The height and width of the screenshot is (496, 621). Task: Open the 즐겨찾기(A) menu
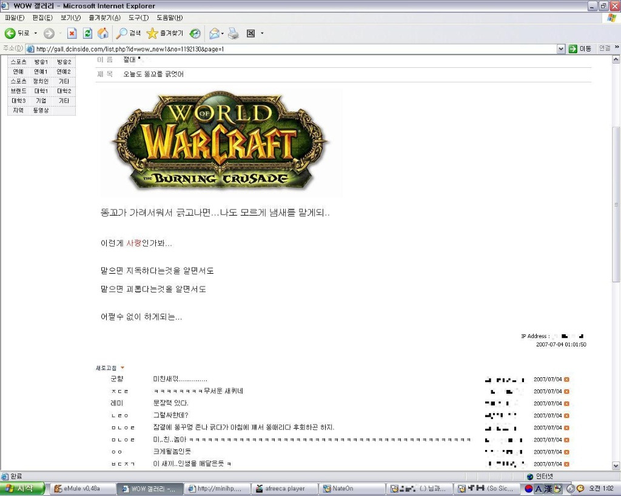pyautogui.click(x=104, y=18)
